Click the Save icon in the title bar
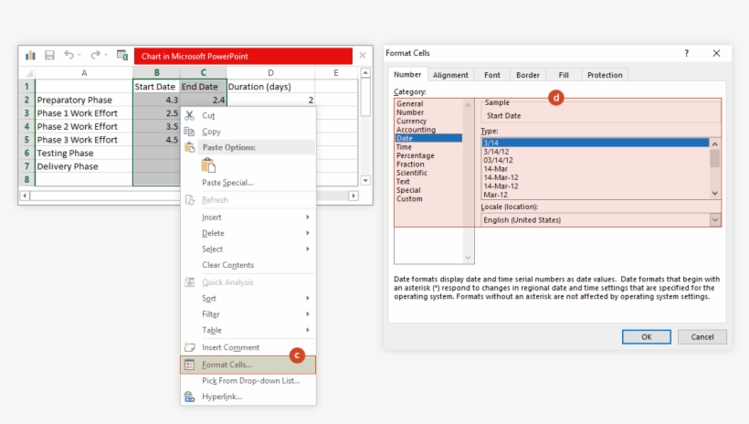Screen dimensions: 749x424 pyautogui.click(x=49, y=56)
